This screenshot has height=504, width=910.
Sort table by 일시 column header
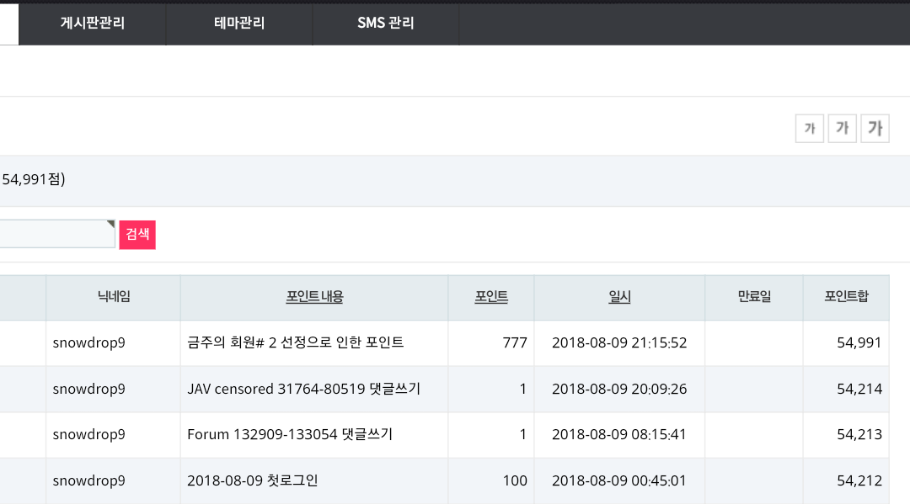[619, 297]
